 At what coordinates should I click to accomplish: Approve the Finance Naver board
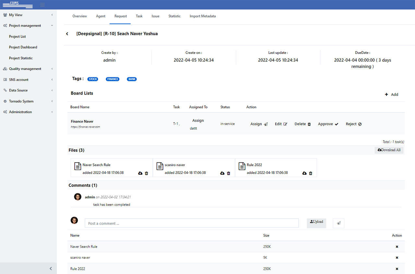pyautogui.click(x=328, y=124)
